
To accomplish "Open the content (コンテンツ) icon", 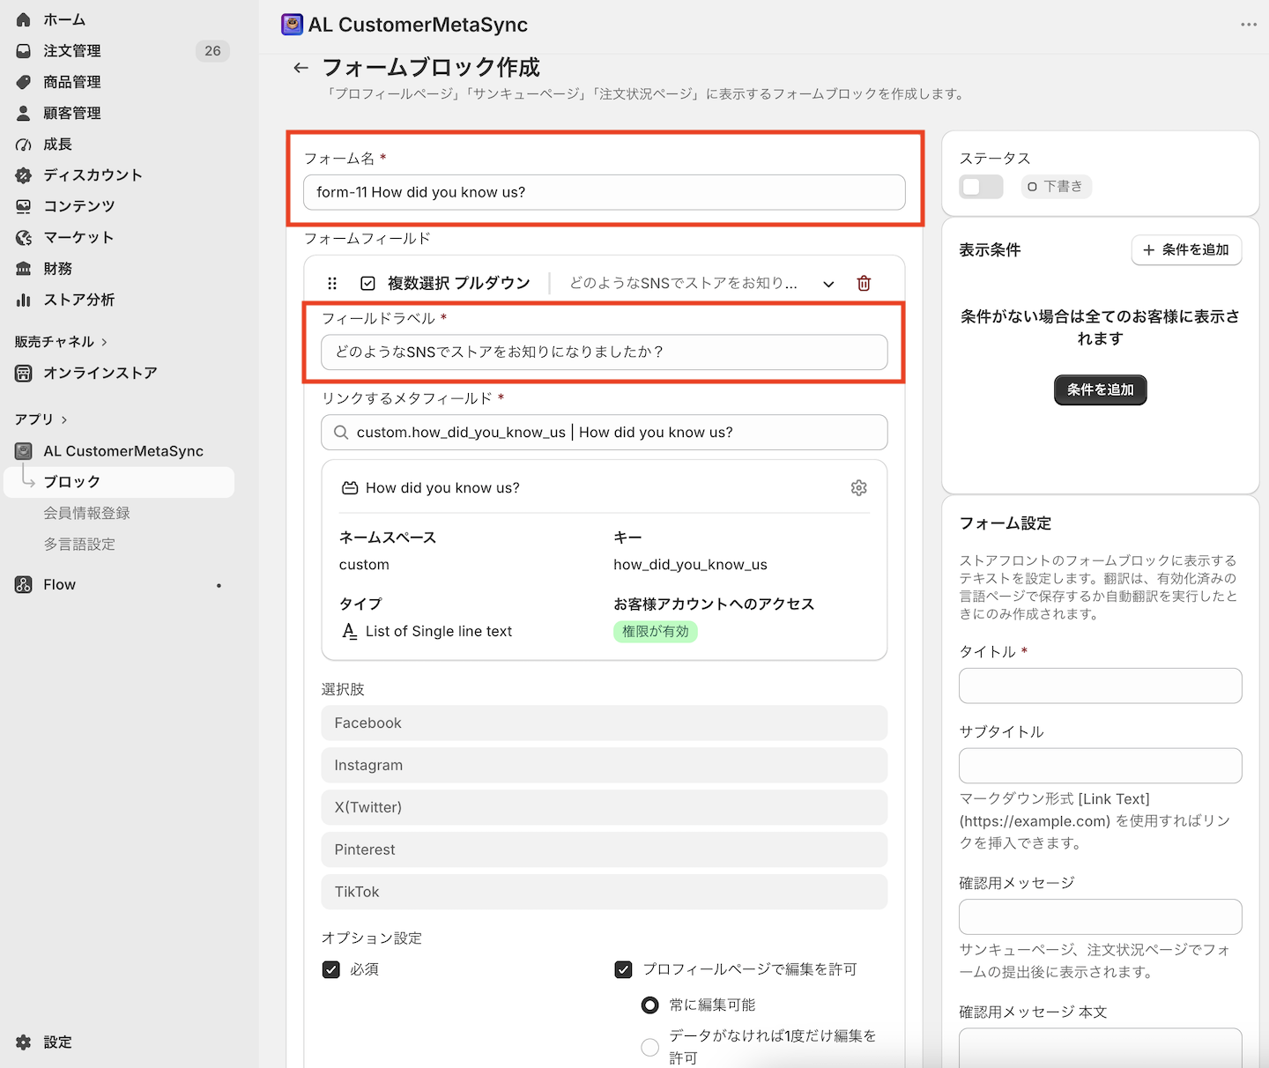I will point(24,206).
